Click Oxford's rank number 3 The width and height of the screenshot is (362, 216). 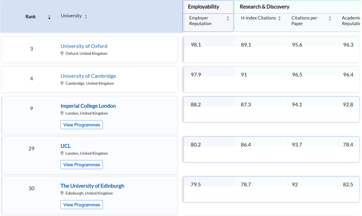click(32, 49)
